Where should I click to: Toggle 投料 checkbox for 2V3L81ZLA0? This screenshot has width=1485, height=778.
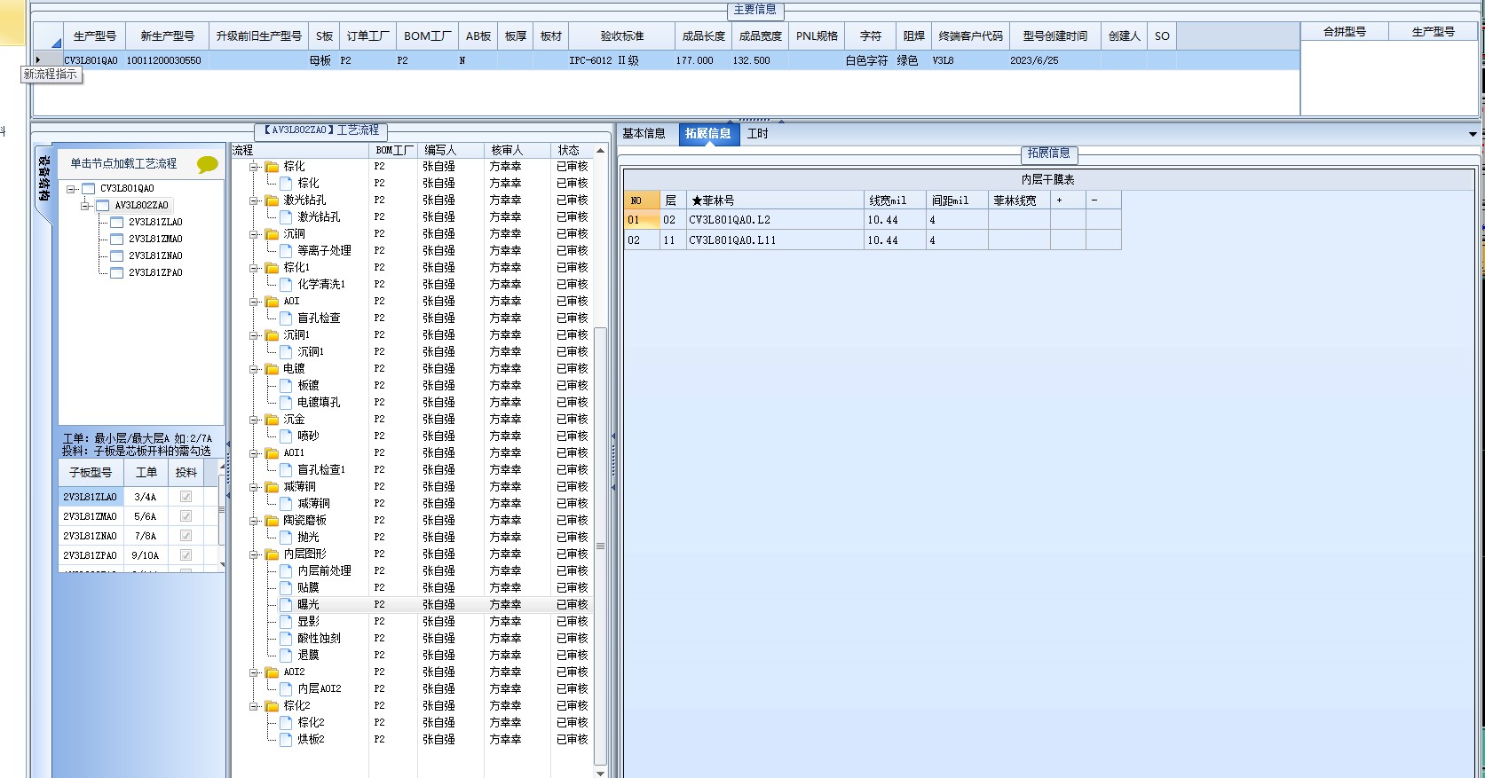(186, 497)
